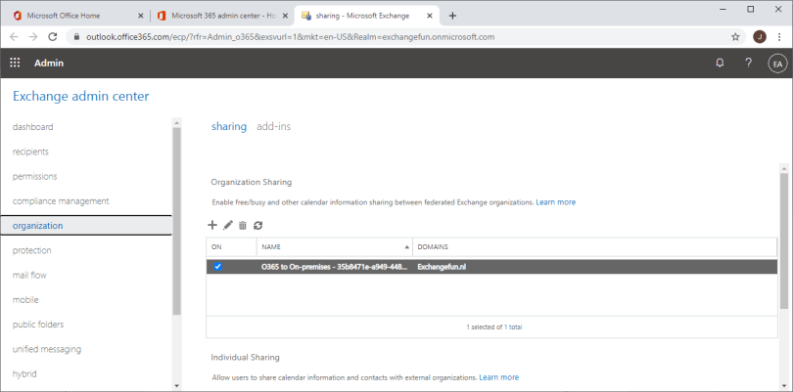Bookmark this page with the star icon
Screen dimensions: 793x392
coord(735,36)
